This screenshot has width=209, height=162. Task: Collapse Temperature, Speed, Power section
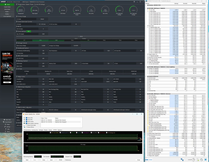coord(17,4)
